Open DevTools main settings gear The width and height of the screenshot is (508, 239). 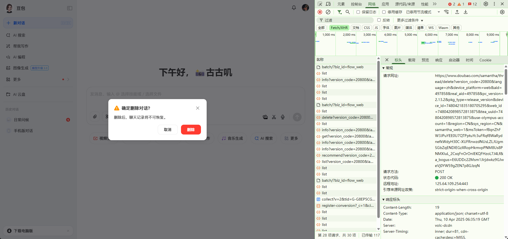coord(486,4)
